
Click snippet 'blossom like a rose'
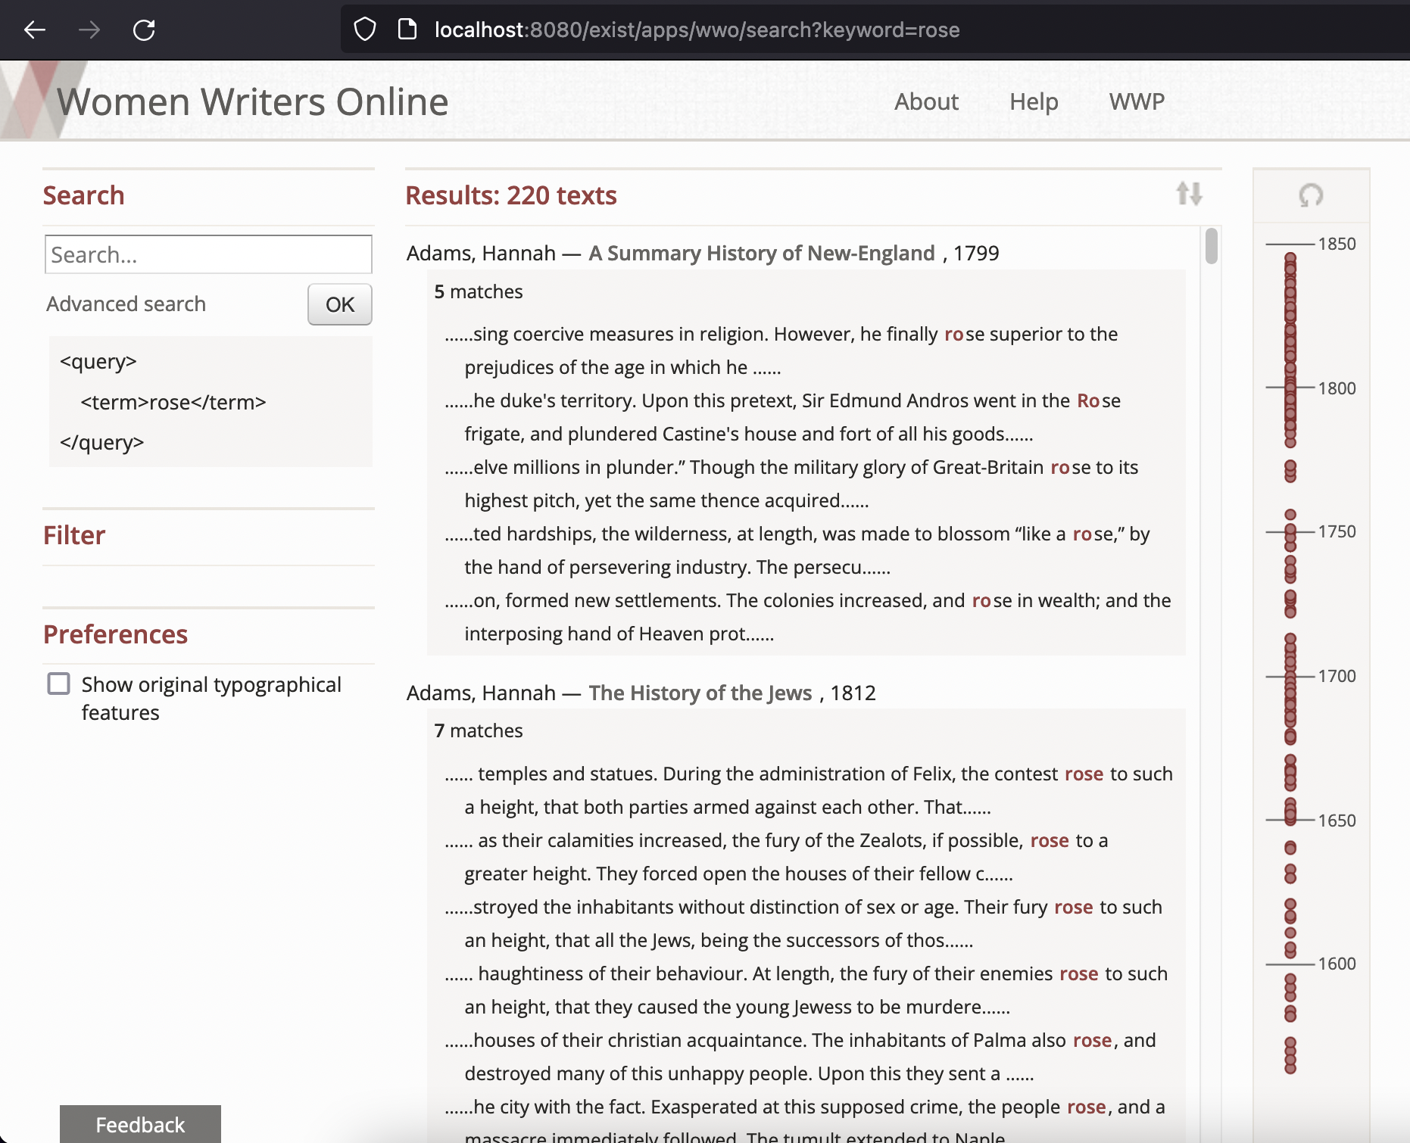point(797,550)
